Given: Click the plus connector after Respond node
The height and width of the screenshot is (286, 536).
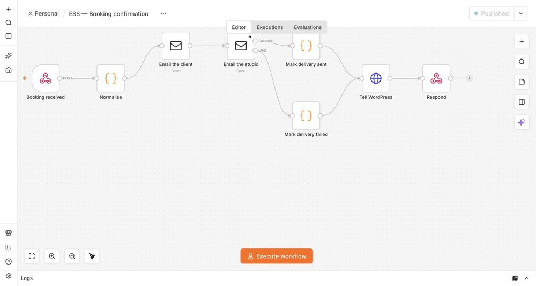Looking at the screenshot, I should tap(470, 78).
